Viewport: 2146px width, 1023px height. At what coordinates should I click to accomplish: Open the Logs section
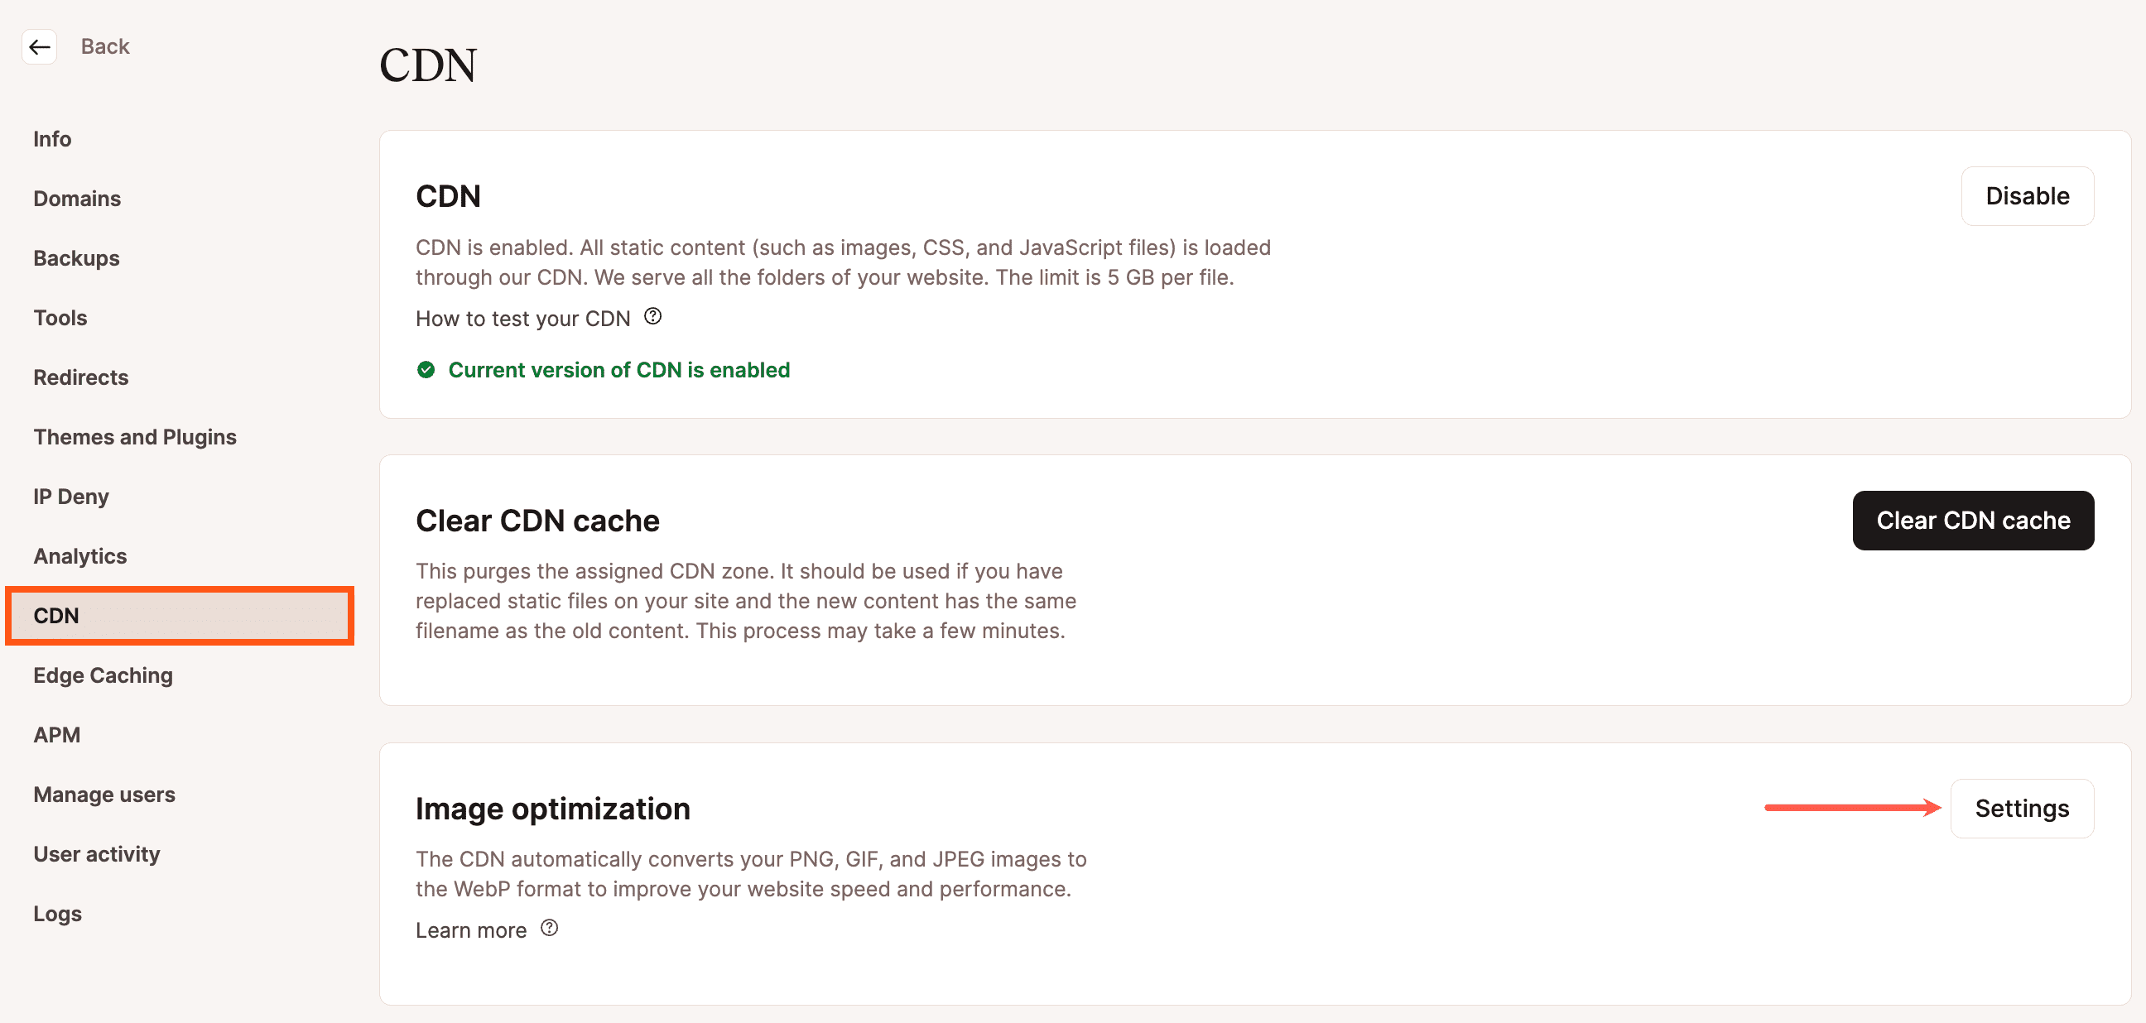point(57,913)
